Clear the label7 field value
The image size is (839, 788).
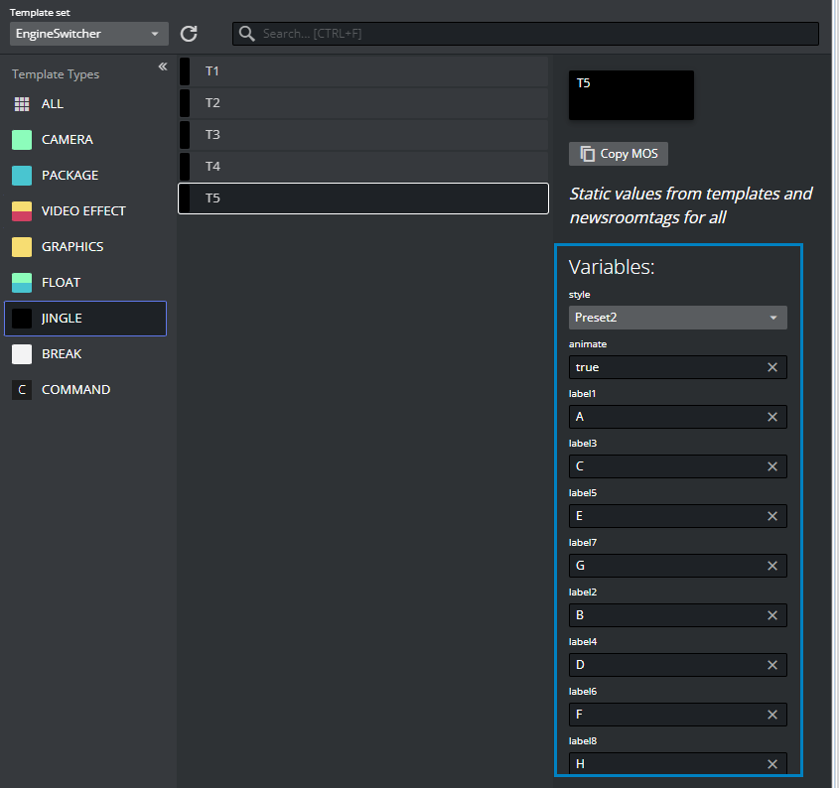(x=772, y=566)
